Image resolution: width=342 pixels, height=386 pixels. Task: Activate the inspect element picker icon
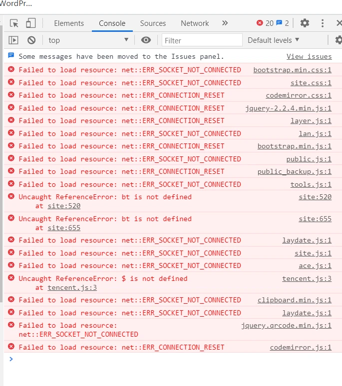(x=14, y=23)
